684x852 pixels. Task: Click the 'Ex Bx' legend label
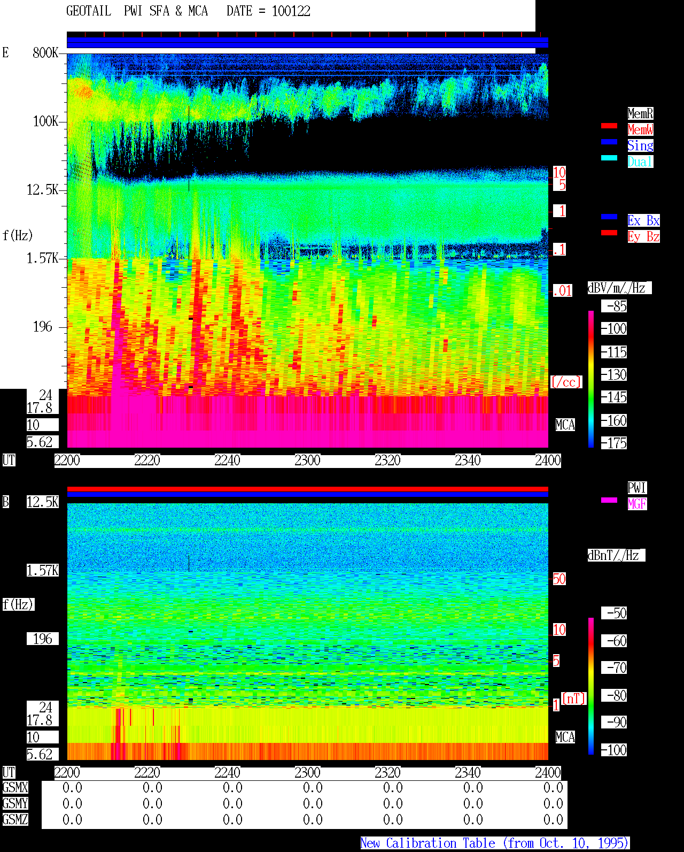[643, 220]
